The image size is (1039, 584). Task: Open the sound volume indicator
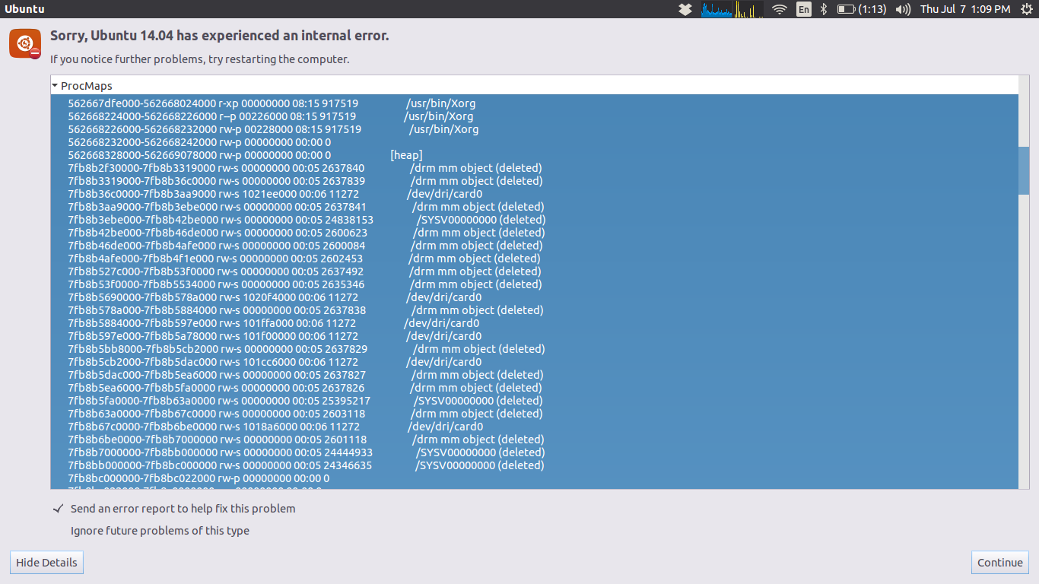pyautogui.click(x=903, y=9)
